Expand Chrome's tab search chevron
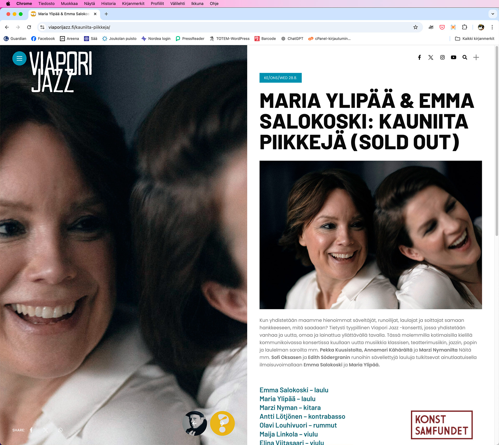This screenshot has height=445, width=499. click(493, 14)
